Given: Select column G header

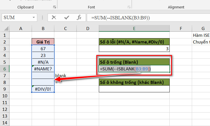Looking at the screenshot, I should tap(201, 28).
